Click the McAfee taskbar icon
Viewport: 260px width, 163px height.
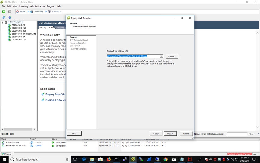(x=190, y=159)
